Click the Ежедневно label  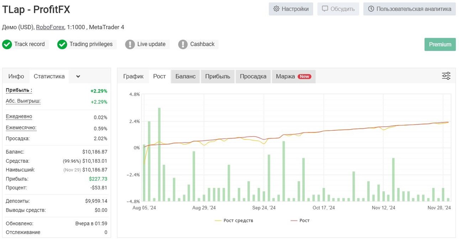pos(19,116)
